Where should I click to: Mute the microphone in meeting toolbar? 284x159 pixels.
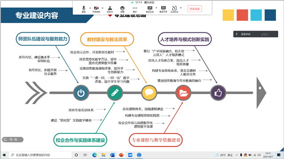[83, 9]
